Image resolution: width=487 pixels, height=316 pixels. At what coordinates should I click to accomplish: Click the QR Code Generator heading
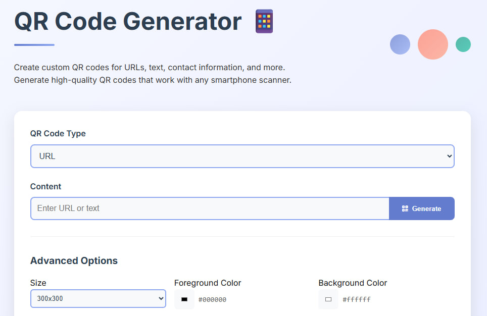[128, 21]
